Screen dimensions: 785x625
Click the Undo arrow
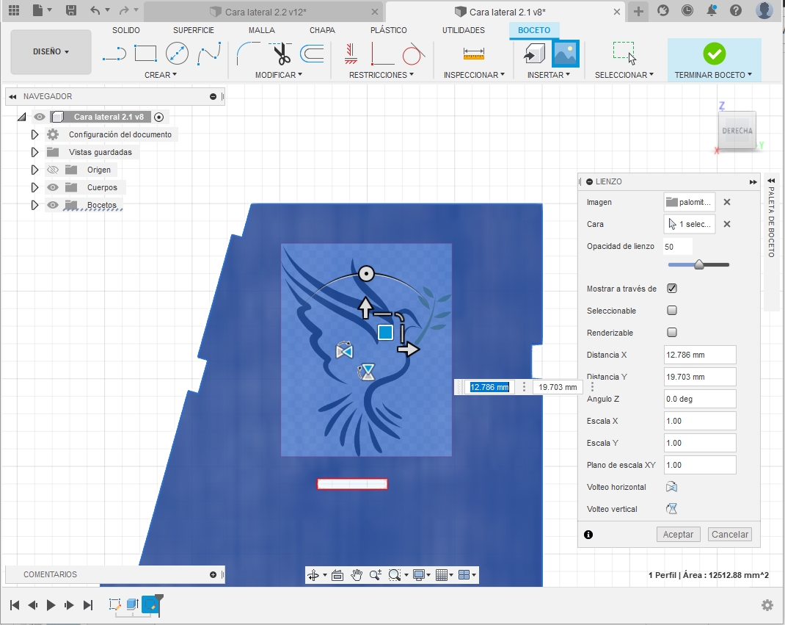coord(95,10)
